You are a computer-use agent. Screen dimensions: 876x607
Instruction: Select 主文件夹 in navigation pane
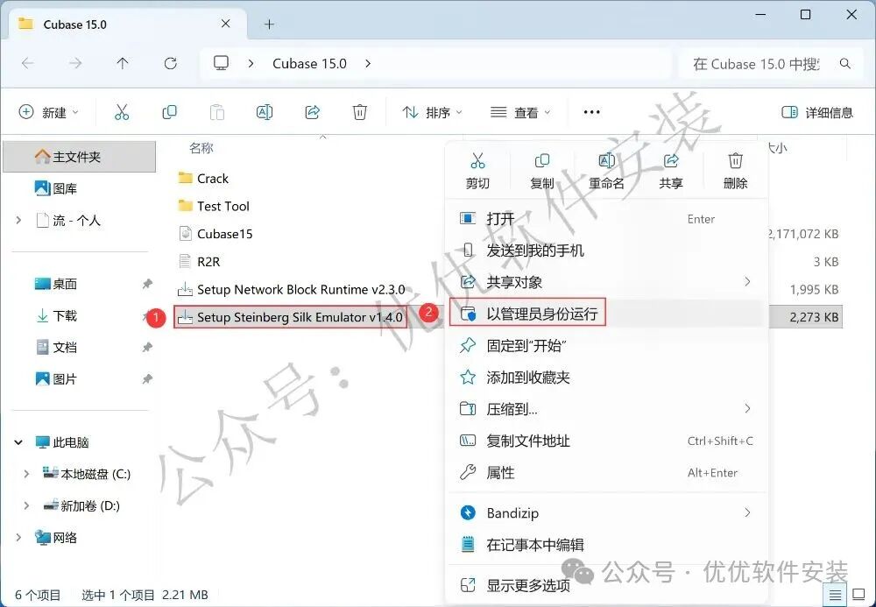tap(80, 157)
